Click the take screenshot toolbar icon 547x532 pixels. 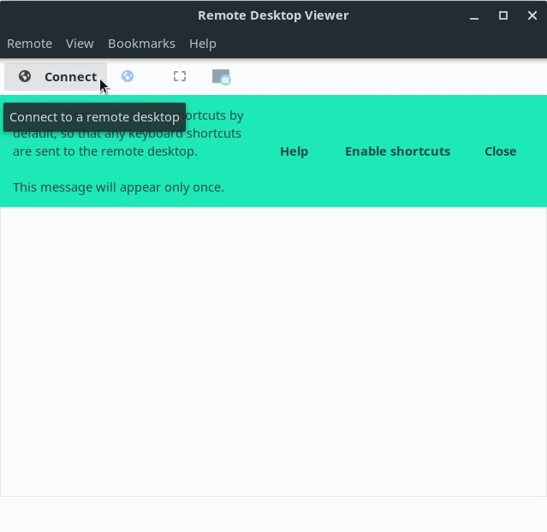point(221,77)
